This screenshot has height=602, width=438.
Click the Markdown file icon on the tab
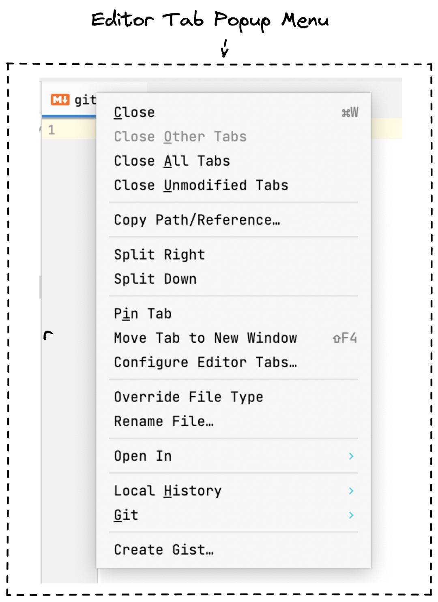60,99
